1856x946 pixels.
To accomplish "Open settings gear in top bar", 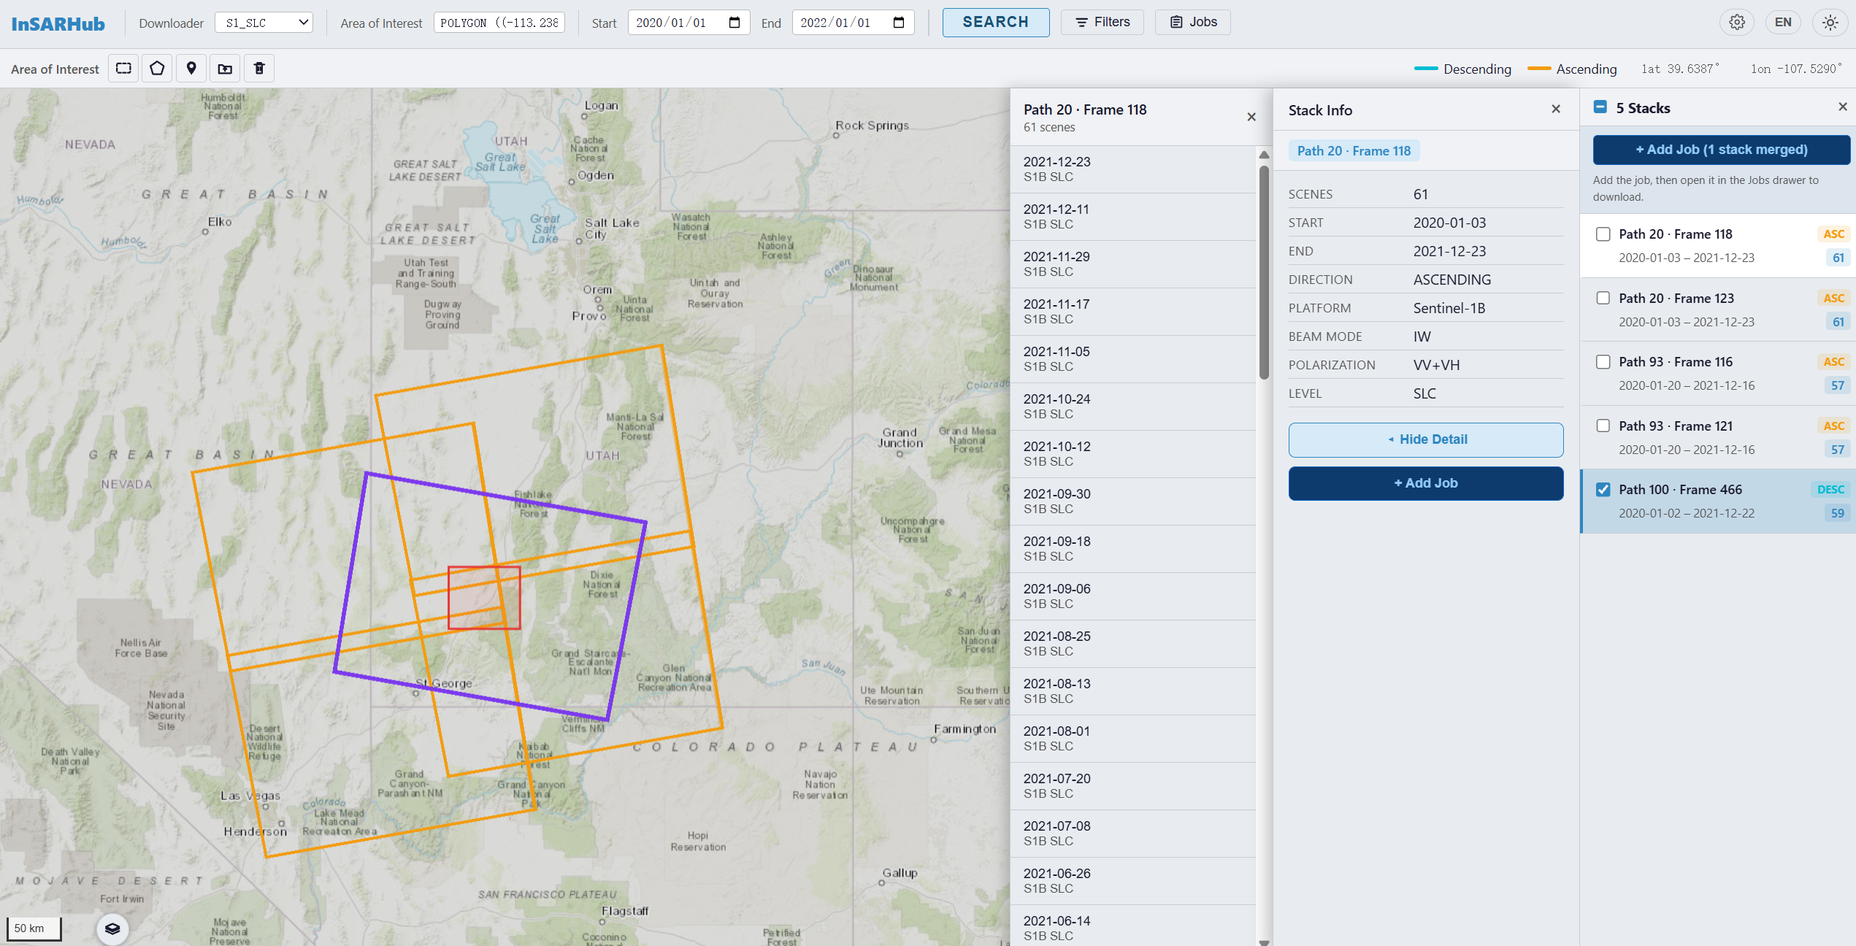I will pos(1737,22).
